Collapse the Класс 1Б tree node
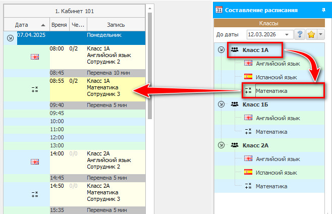The width and height of the screenshot is (332, 214). (220, 104)
